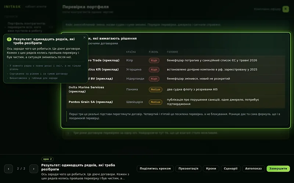294x183 pixels.
Task: Open Портфель контрагентів sidebar item
Action: [x=26, y=27]
